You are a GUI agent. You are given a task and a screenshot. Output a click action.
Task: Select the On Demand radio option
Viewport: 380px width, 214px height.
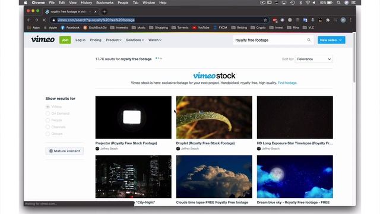tap(47, 114)
